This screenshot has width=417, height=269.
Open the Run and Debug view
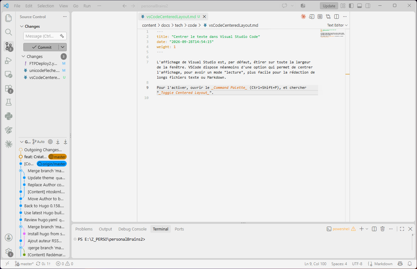tap(9, 60)
